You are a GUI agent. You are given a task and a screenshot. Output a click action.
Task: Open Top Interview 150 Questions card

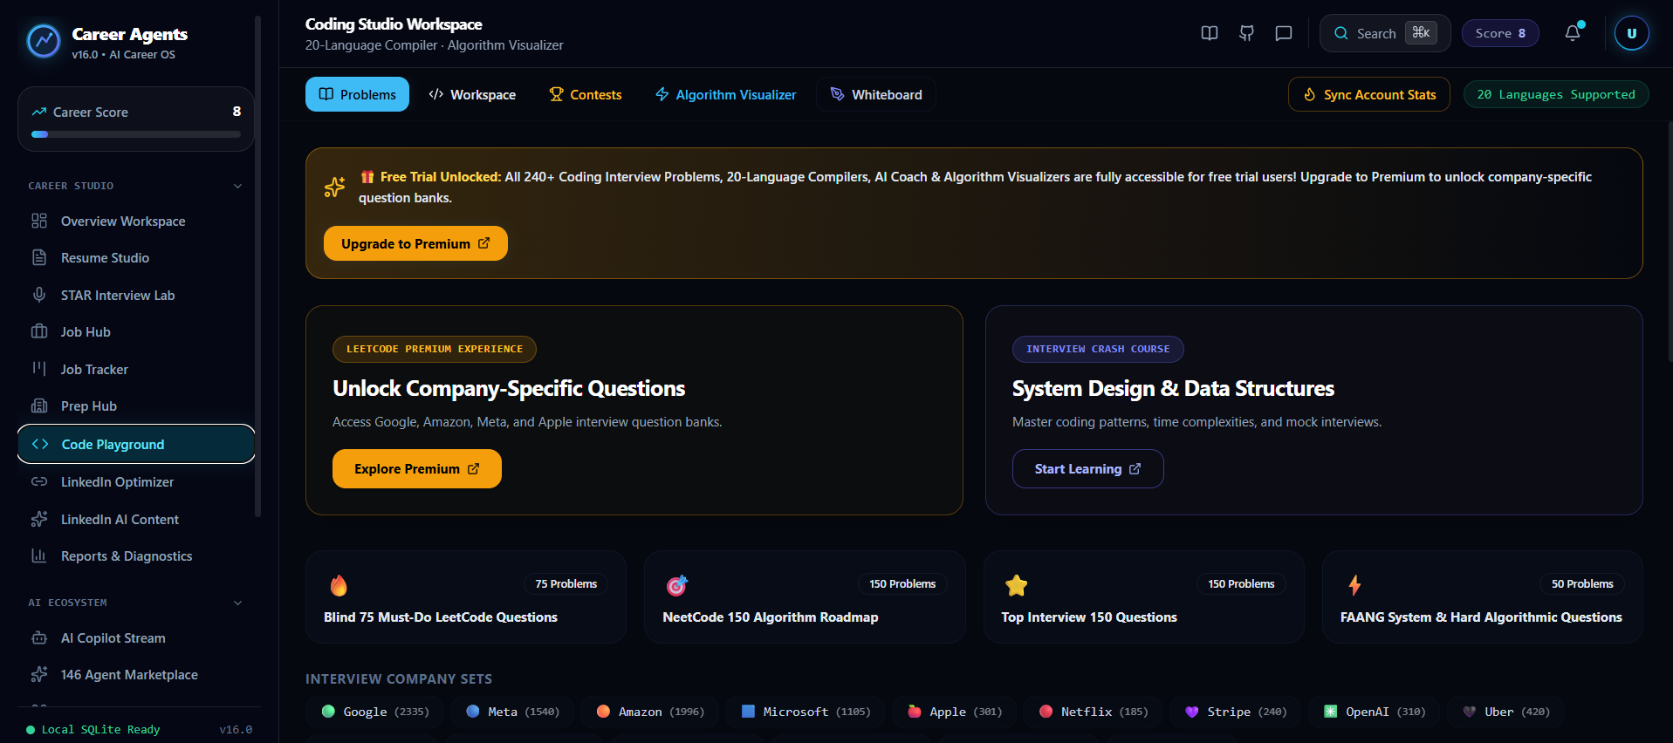[x=1144, y=596]
